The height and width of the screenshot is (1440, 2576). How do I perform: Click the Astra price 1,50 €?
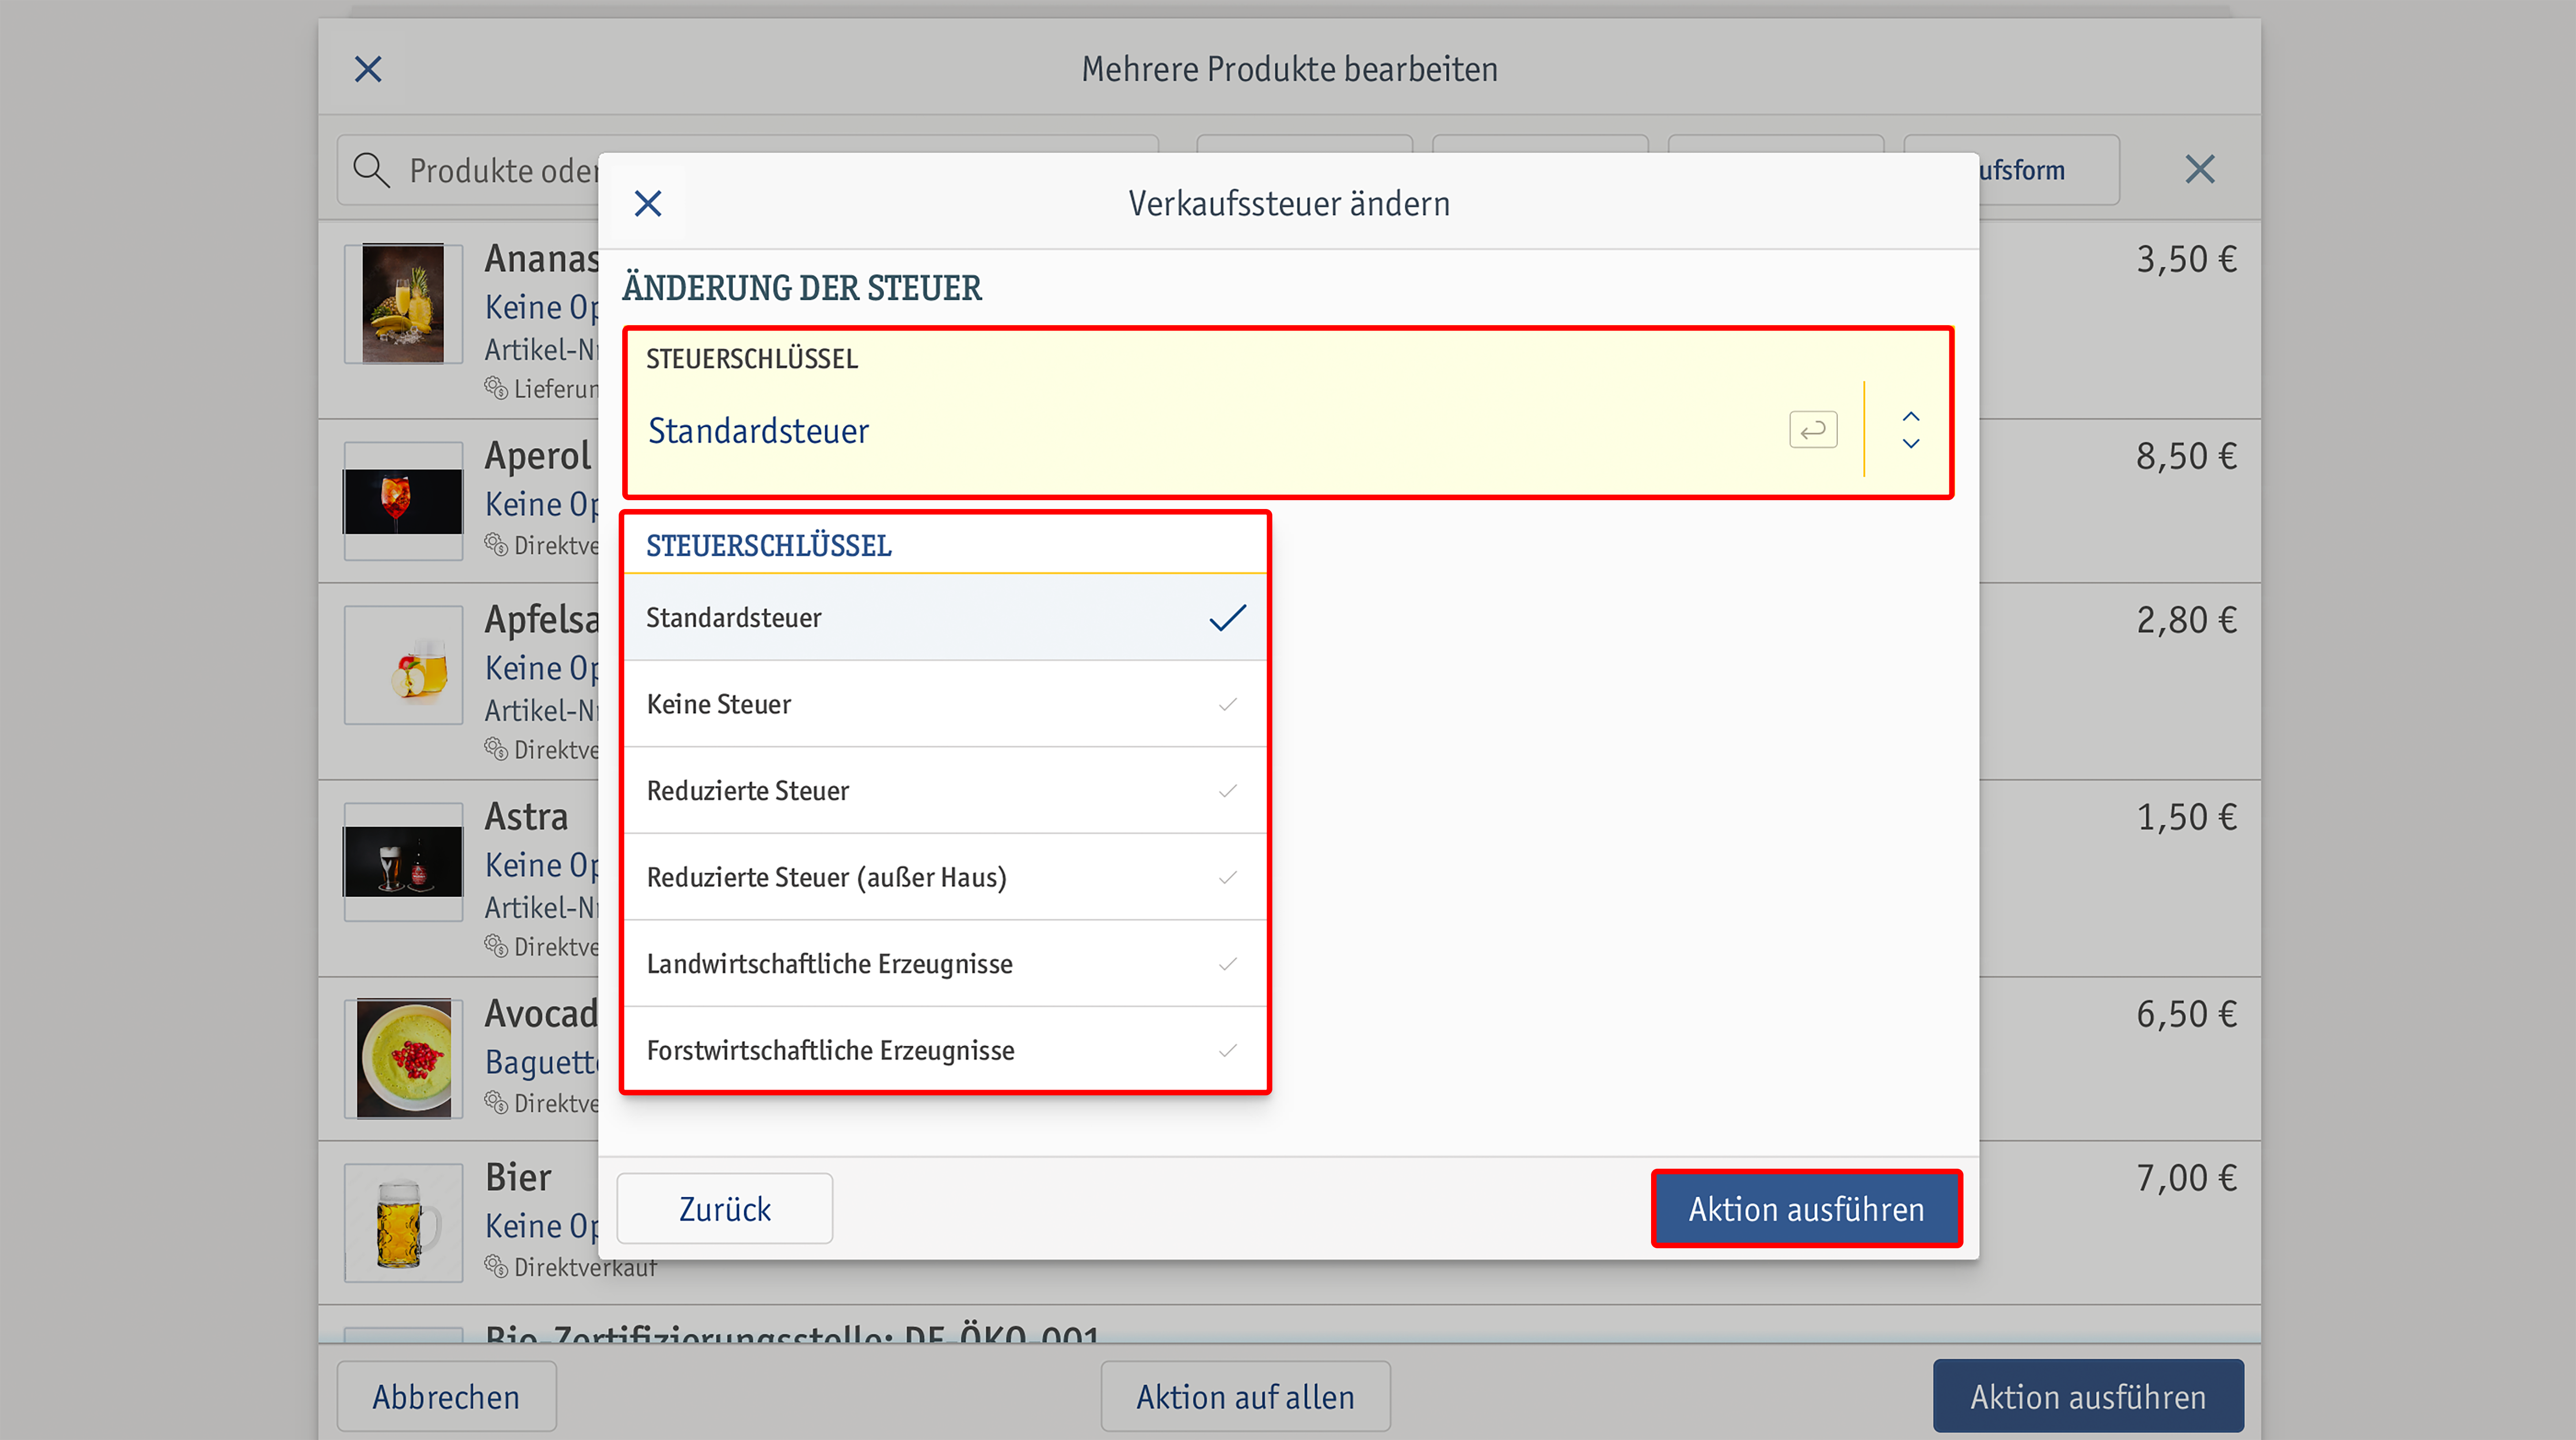[x=2186, y=818]
